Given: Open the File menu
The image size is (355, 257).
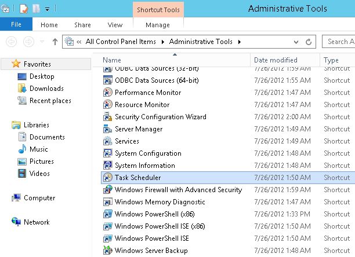Looking at the screenshot, I should [16, 25].
